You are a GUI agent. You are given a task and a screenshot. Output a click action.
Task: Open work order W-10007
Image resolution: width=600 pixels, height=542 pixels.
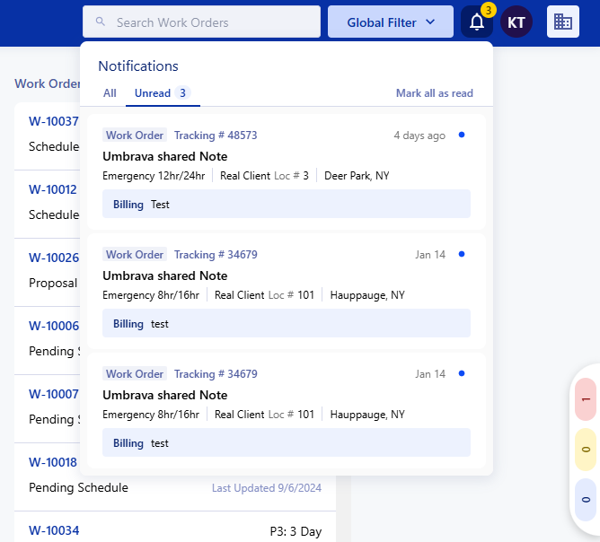pyautogui.click(x=54, y=394)
